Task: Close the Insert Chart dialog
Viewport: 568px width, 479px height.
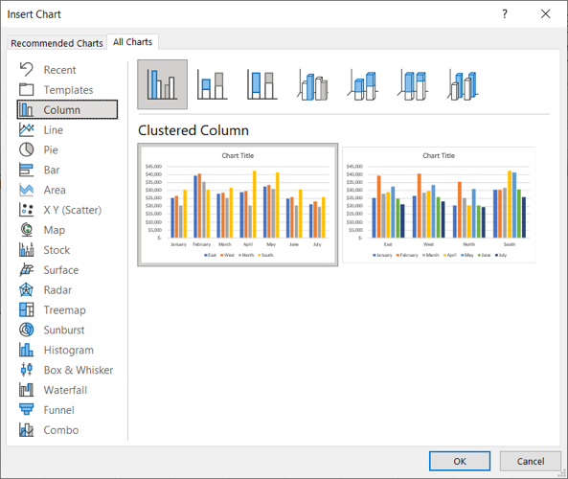Action: click(545, 13)
